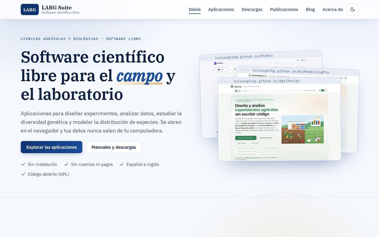The width and height of the screenshot is (379, 237).
Task: Click the checkmark beside Sin instalación
Action: (23, 164)
